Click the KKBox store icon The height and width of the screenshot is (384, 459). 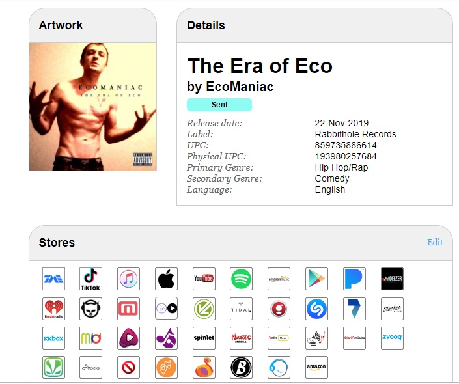[x=53, y=338]
